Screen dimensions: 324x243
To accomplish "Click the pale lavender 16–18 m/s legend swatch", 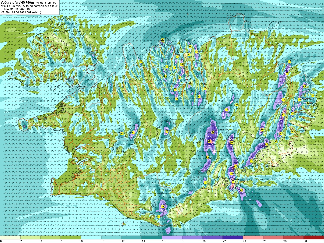I will click(172, 238).
